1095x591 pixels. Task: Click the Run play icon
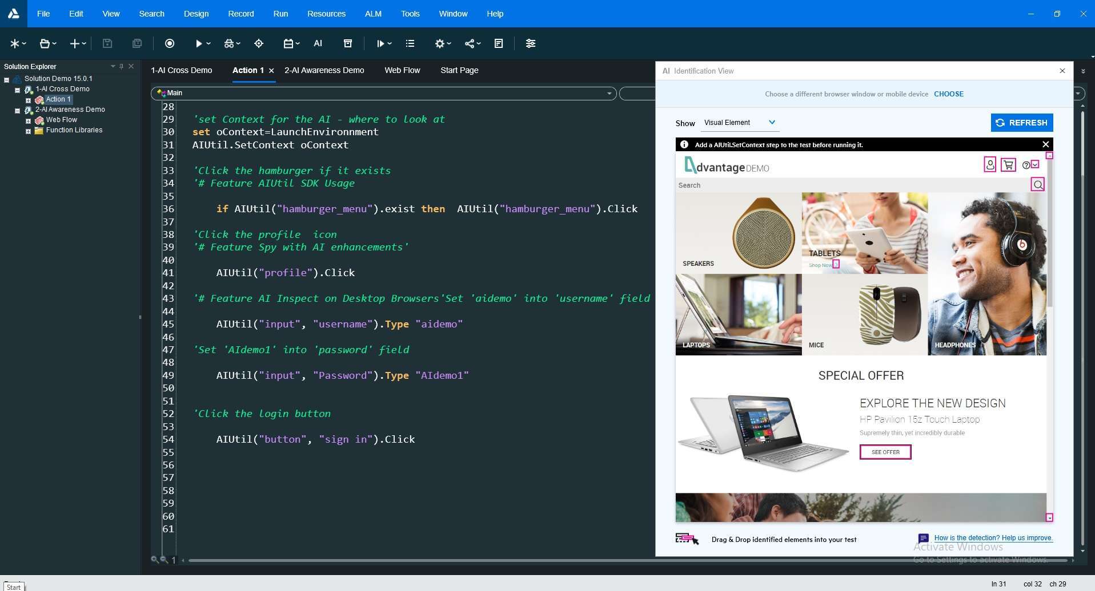(x=198, y=43)
